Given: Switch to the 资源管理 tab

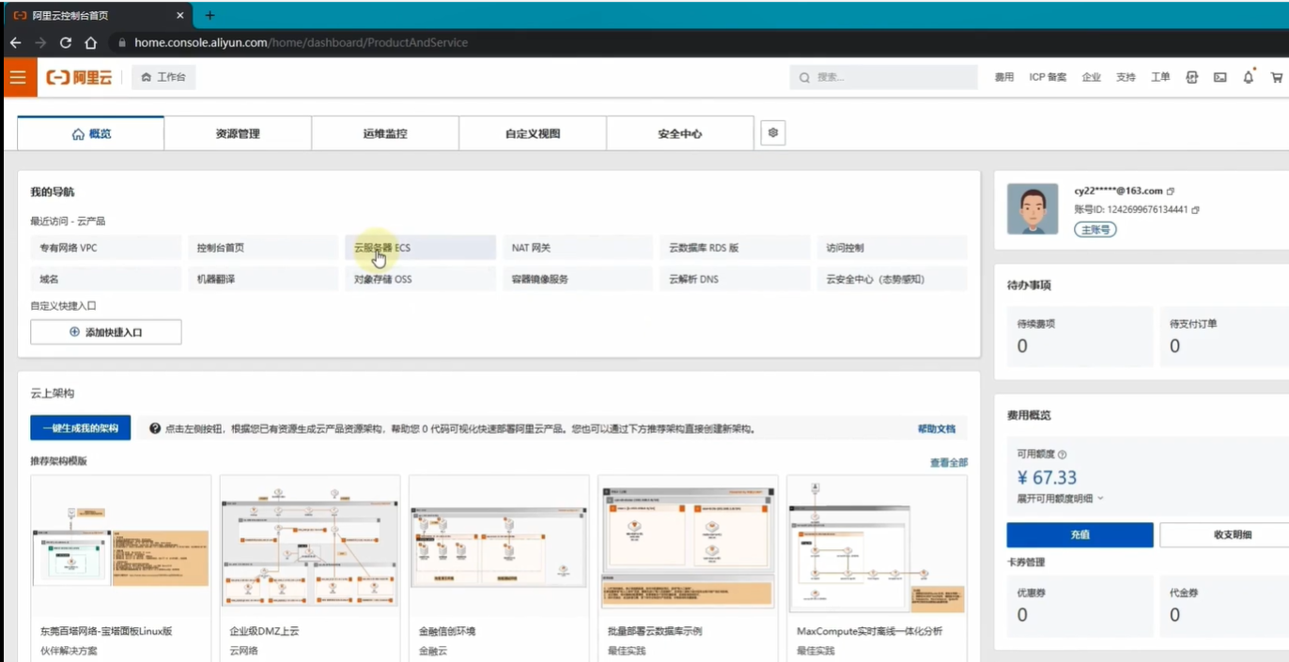Looking at the screenshot, I should [238, 133].
